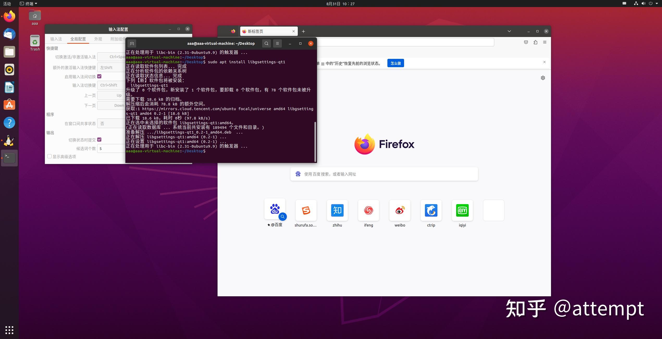Click 怎么做 button in Firefox
Image resolution: width=662 pixels, height=339 pixels.
(x=395, y=63)
